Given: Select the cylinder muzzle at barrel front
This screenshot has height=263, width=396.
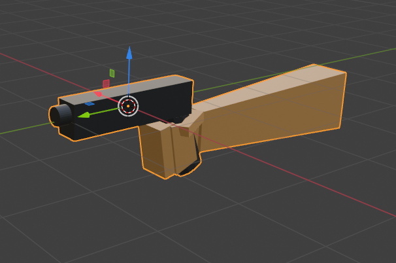Looking at the screenshot, I should (x=60, y=115).
